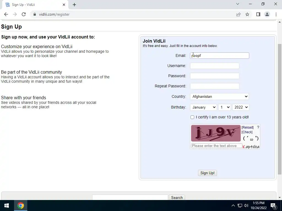282x211 pixels.
Task: Open the taskbar clock and date
Action: click(259, 206)
